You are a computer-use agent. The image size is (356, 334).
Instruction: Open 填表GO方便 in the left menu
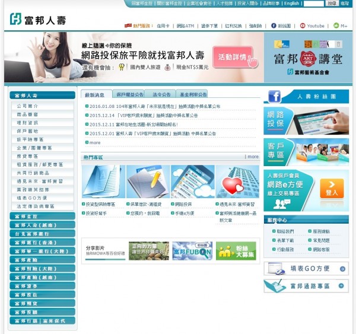(43, 198)
